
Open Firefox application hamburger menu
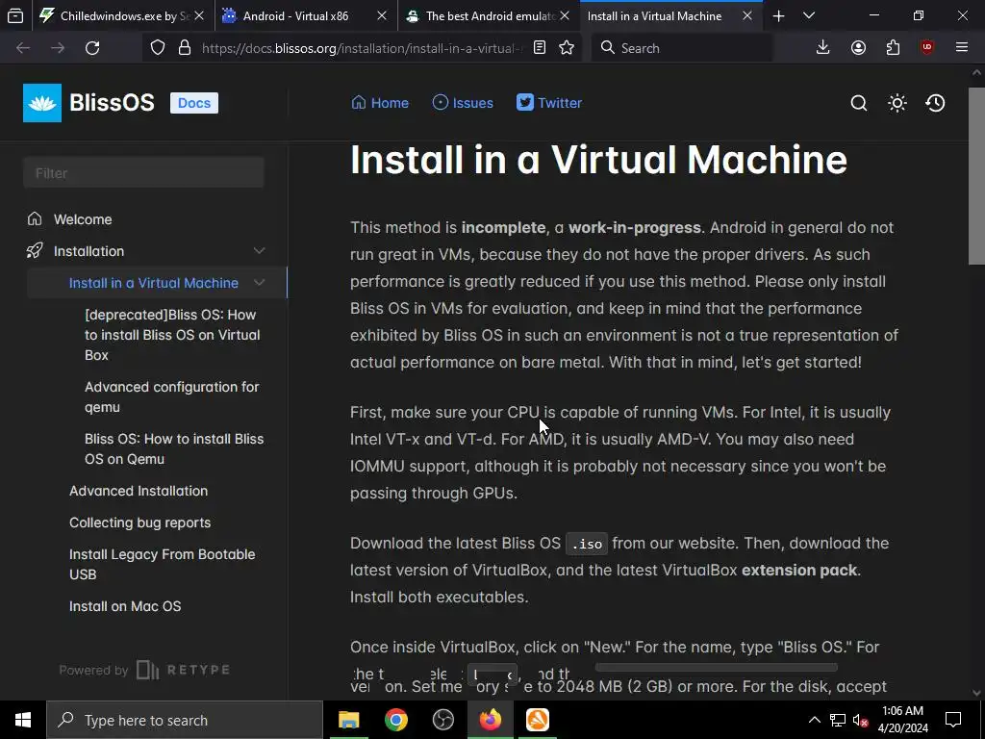tap(962, 48)
